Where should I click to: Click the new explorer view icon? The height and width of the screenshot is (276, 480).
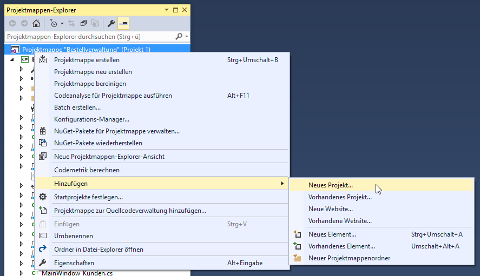click(x=43, y=156)
